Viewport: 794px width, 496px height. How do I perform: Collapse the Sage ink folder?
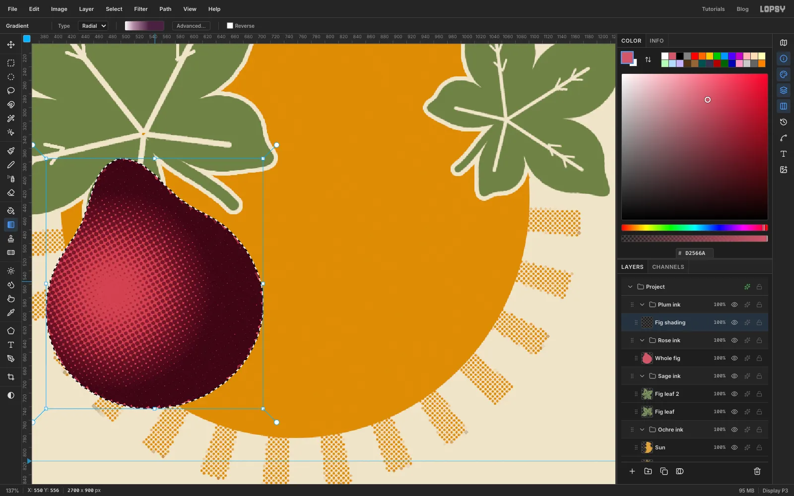tap(642, 376)
